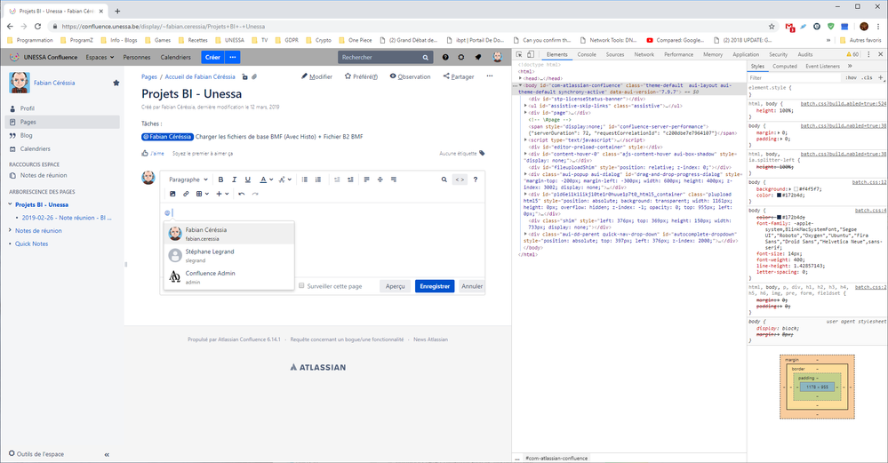Cancel comment with Annuler button
This screenshot has width=888, height=463.
(x=472, y=286)
